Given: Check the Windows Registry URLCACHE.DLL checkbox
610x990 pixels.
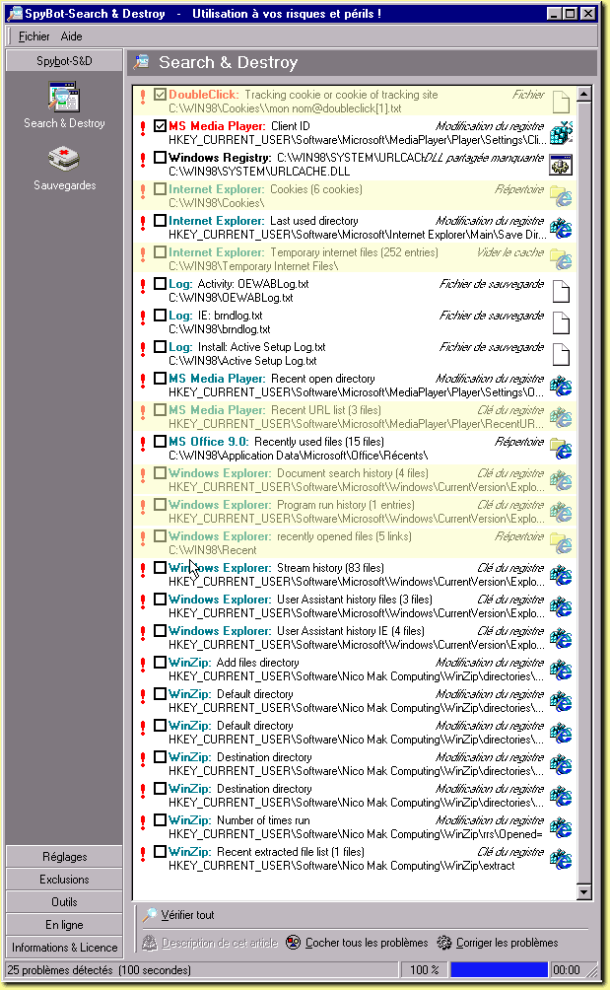Looking at the screenshot, I should [x=160, y=157].
